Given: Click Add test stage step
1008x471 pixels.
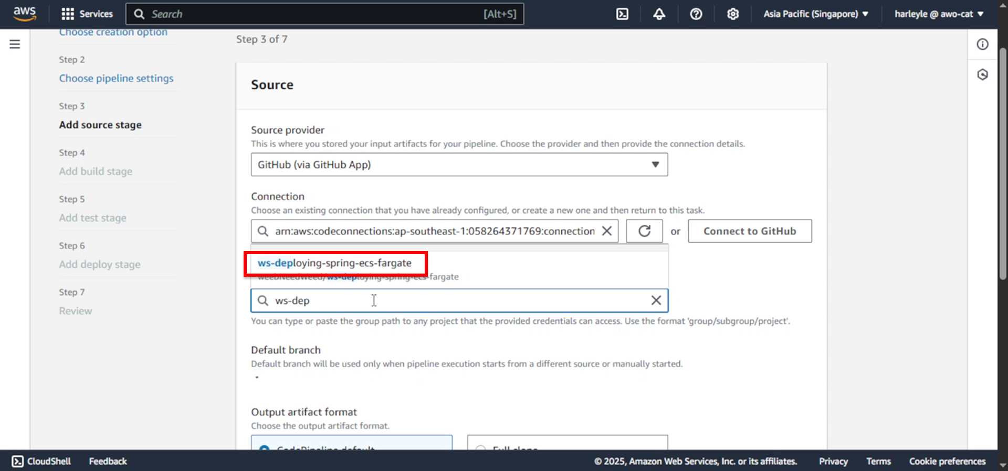Looking at the screenshot, I should tap(92, 218).
